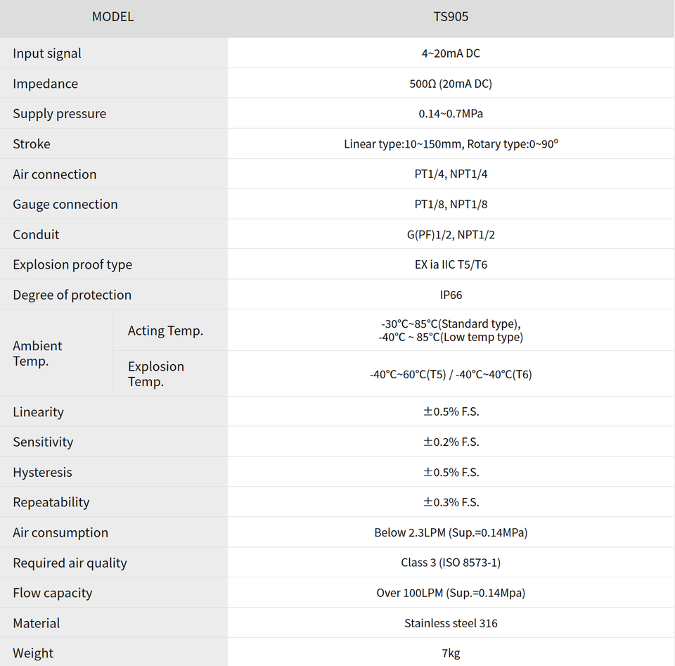Click the Sensitivity ±0.2% F.S. value
Viewport: 675px width, 666px height.
[x=451, y=442]
